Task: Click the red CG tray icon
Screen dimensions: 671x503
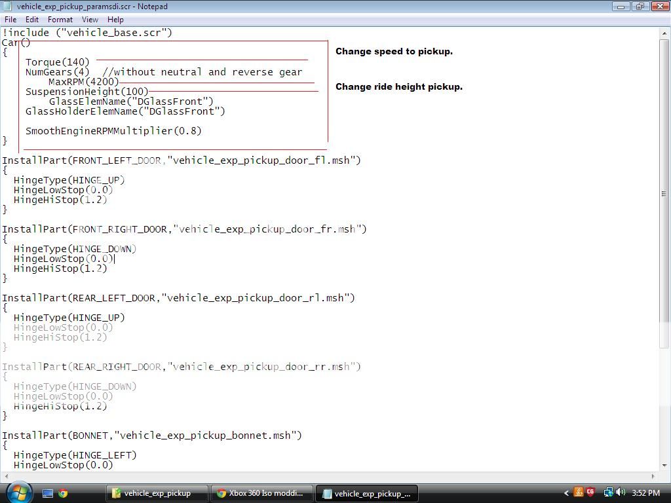Action: coord(590,493)
